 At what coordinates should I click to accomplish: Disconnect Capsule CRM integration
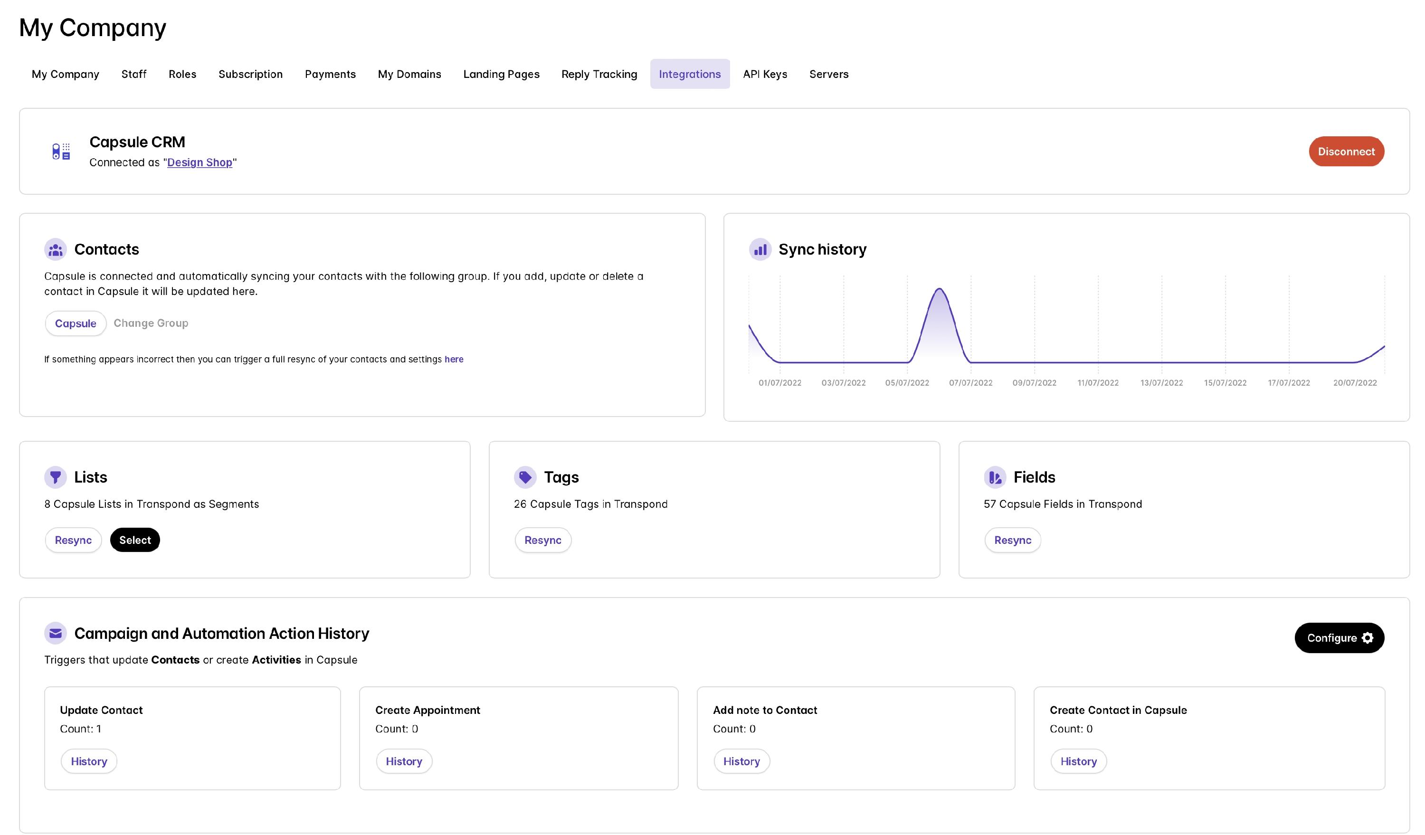(x=1346, y=152)
